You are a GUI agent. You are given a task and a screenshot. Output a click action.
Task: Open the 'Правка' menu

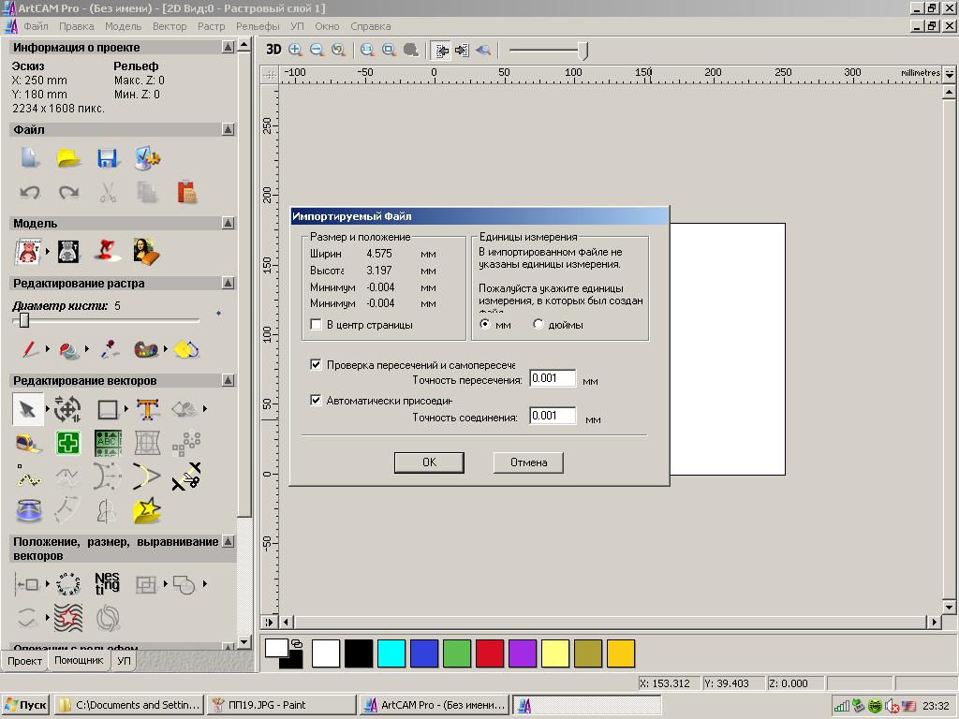77,26
